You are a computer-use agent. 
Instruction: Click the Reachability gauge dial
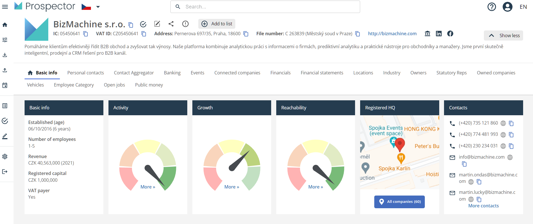pyautogui.click(x=316, y=165)
